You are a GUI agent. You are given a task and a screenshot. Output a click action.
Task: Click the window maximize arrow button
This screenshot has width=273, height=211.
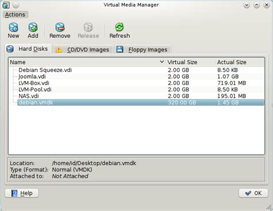257,5
